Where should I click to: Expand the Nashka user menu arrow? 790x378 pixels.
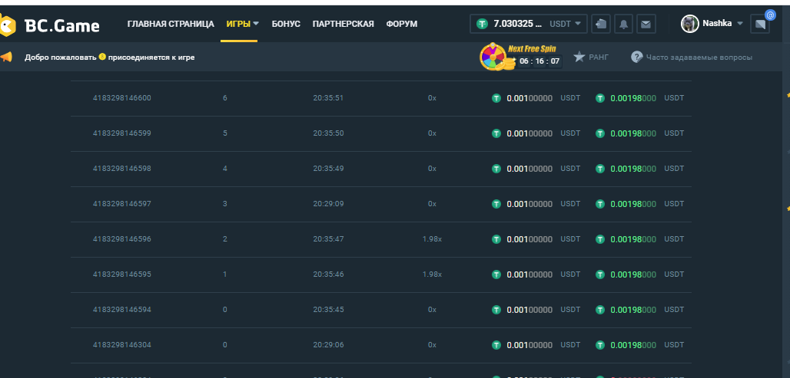[740, 24]
